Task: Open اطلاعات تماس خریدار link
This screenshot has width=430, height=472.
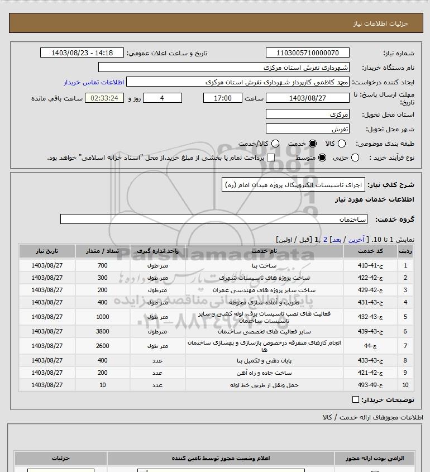Action: tap(94, 82)
